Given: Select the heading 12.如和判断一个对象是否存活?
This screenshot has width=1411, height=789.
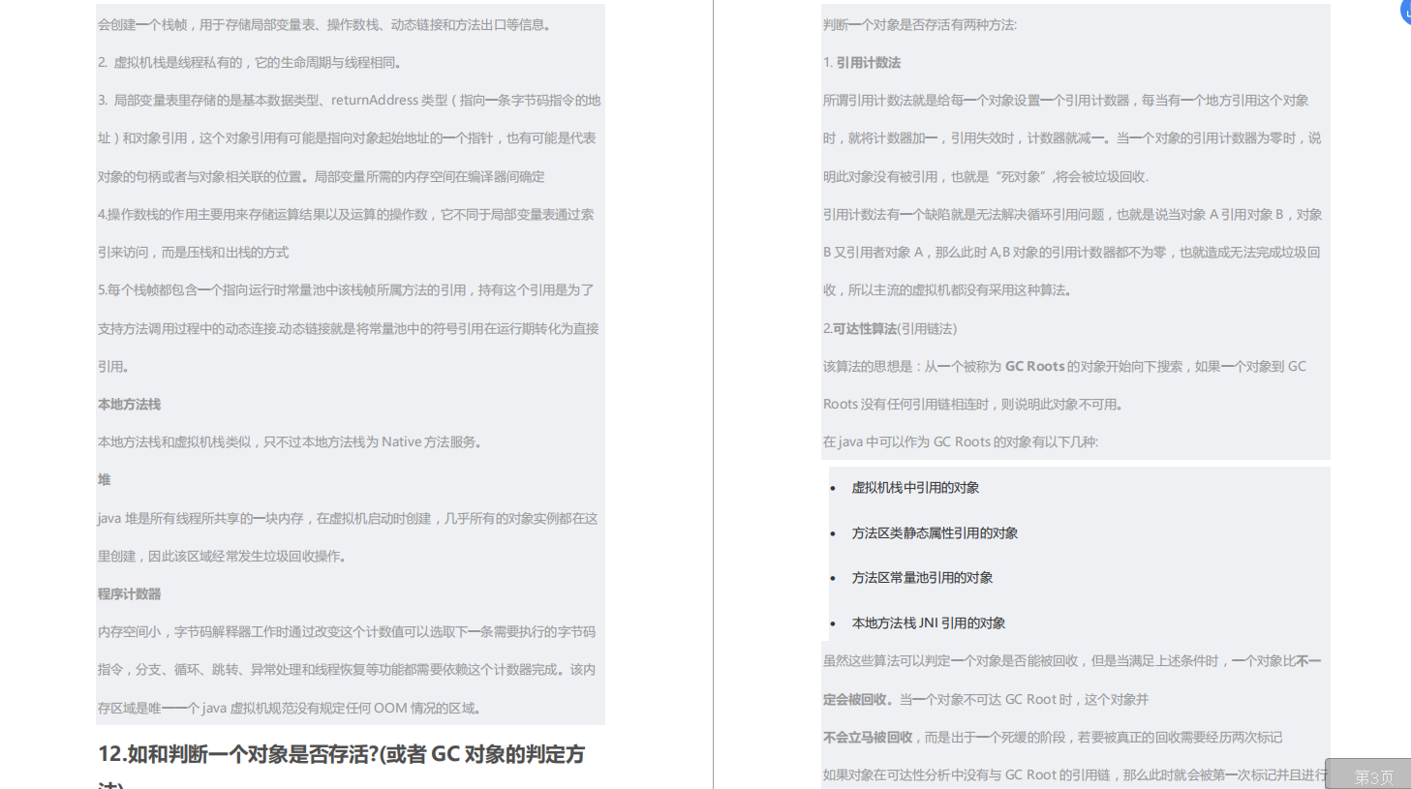Looking at the screenshot, I should (x=342, y=755).
